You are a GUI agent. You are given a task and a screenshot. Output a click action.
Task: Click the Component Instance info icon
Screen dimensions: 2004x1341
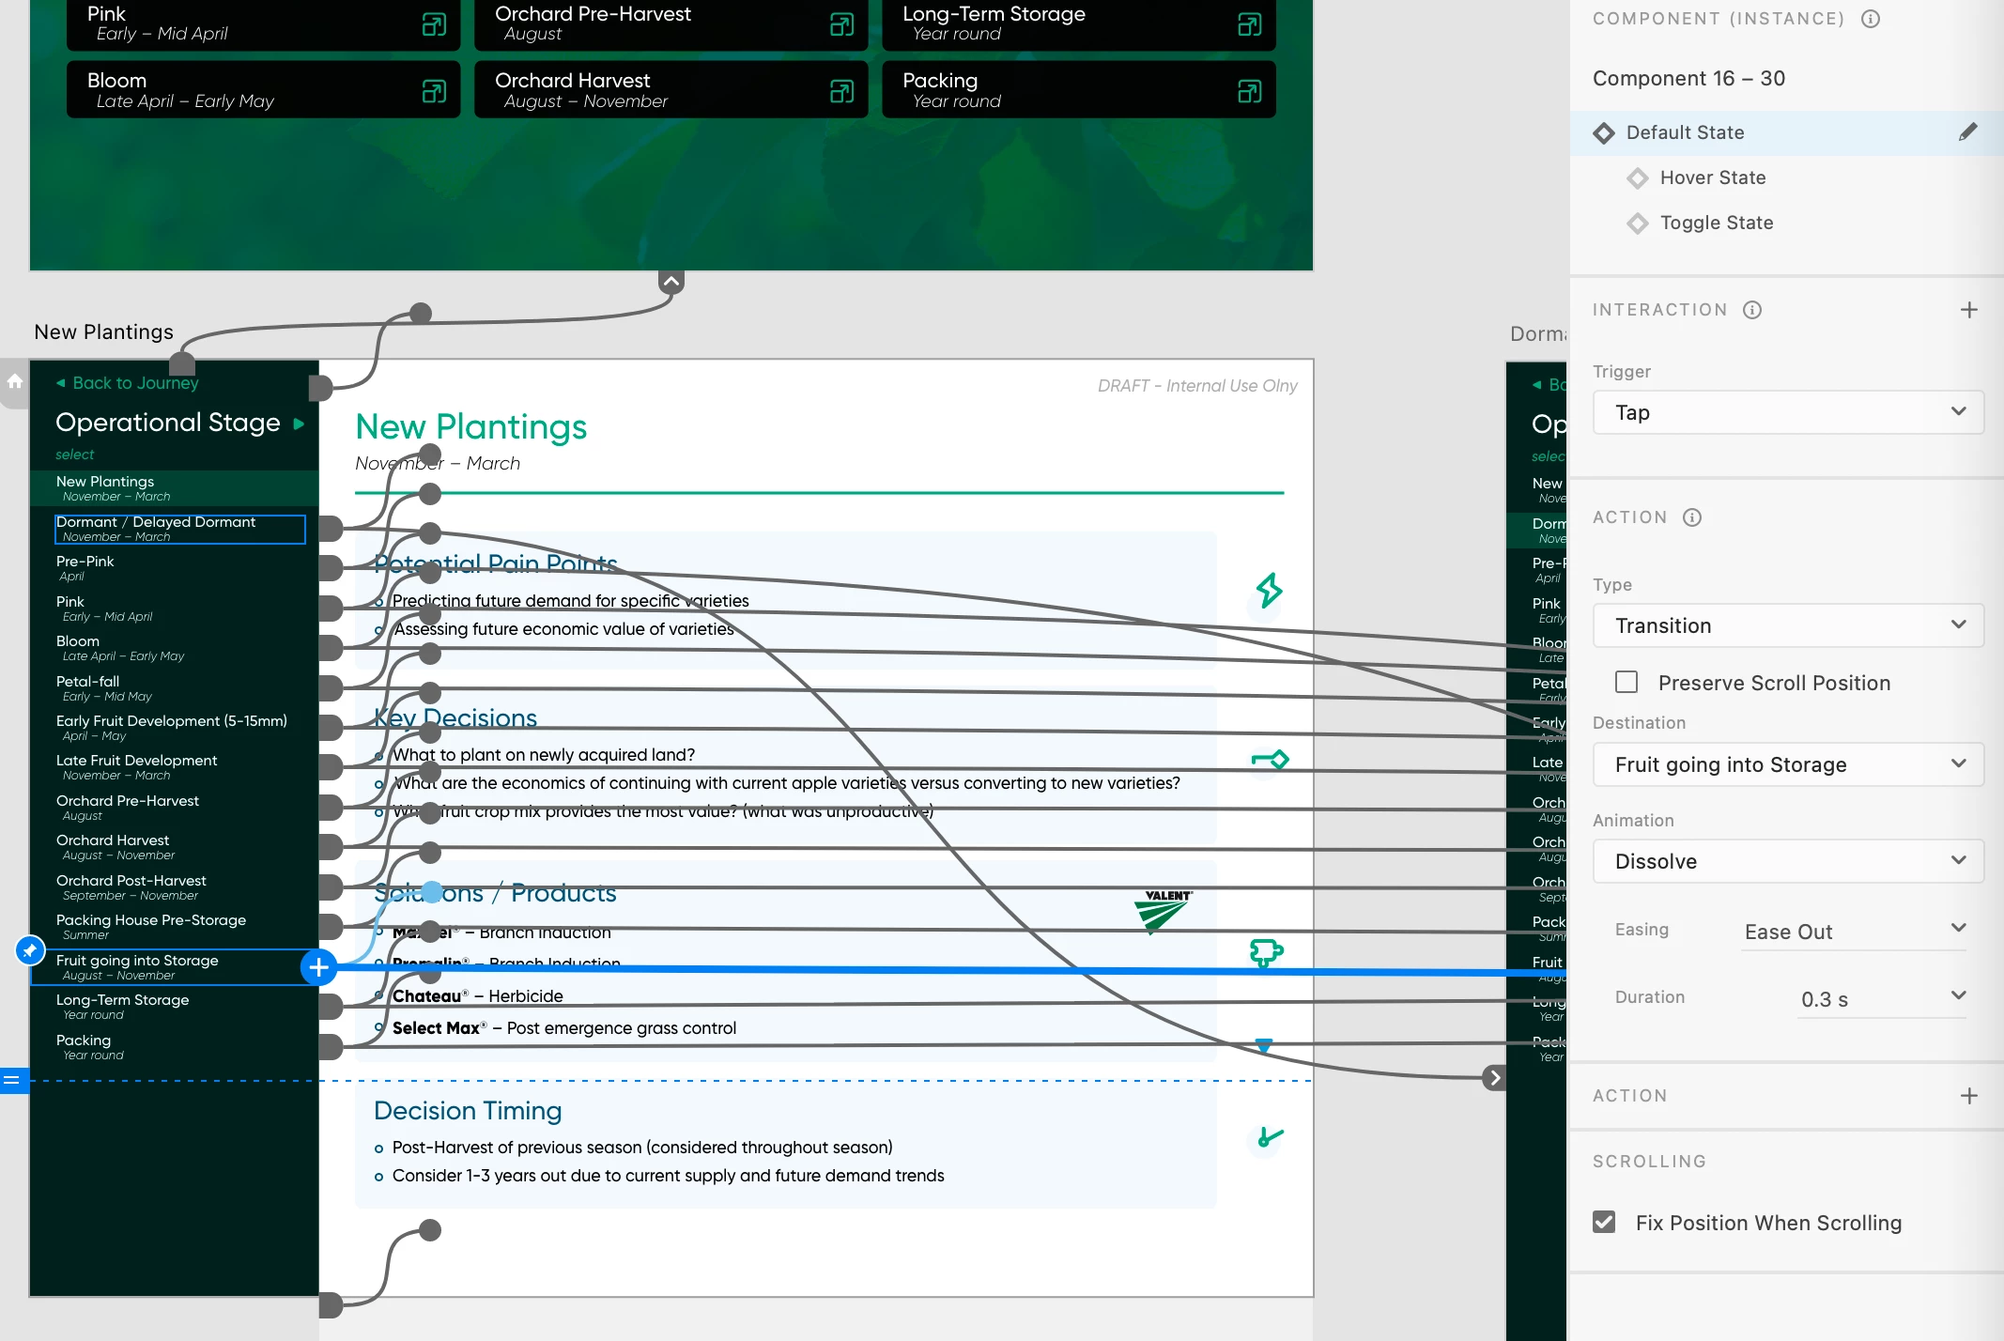[x=1871, y=19]
